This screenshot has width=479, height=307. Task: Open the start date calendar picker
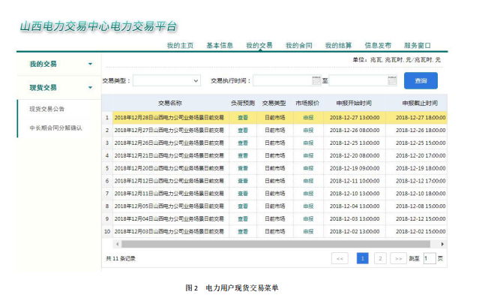pos(316,80)
